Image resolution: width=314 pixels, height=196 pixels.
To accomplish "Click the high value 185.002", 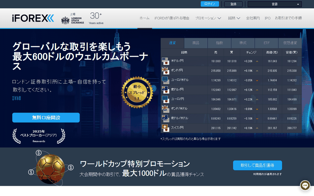I will tap(272, 100).
